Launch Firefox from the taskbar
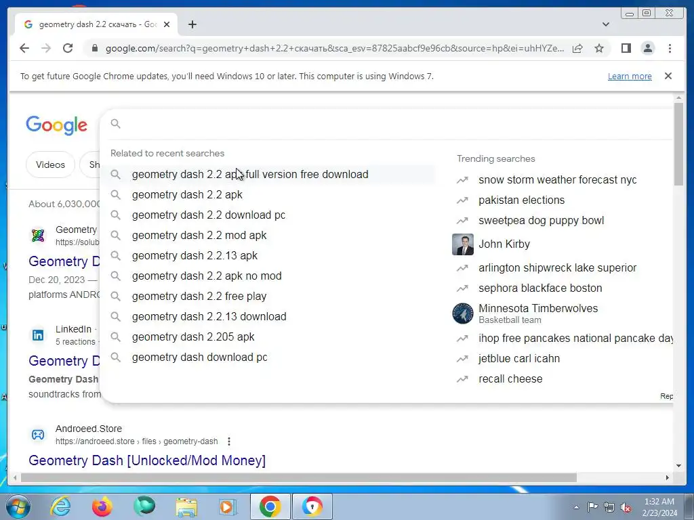The height and width of the screenshot is (520, 694). pos(102,506)
